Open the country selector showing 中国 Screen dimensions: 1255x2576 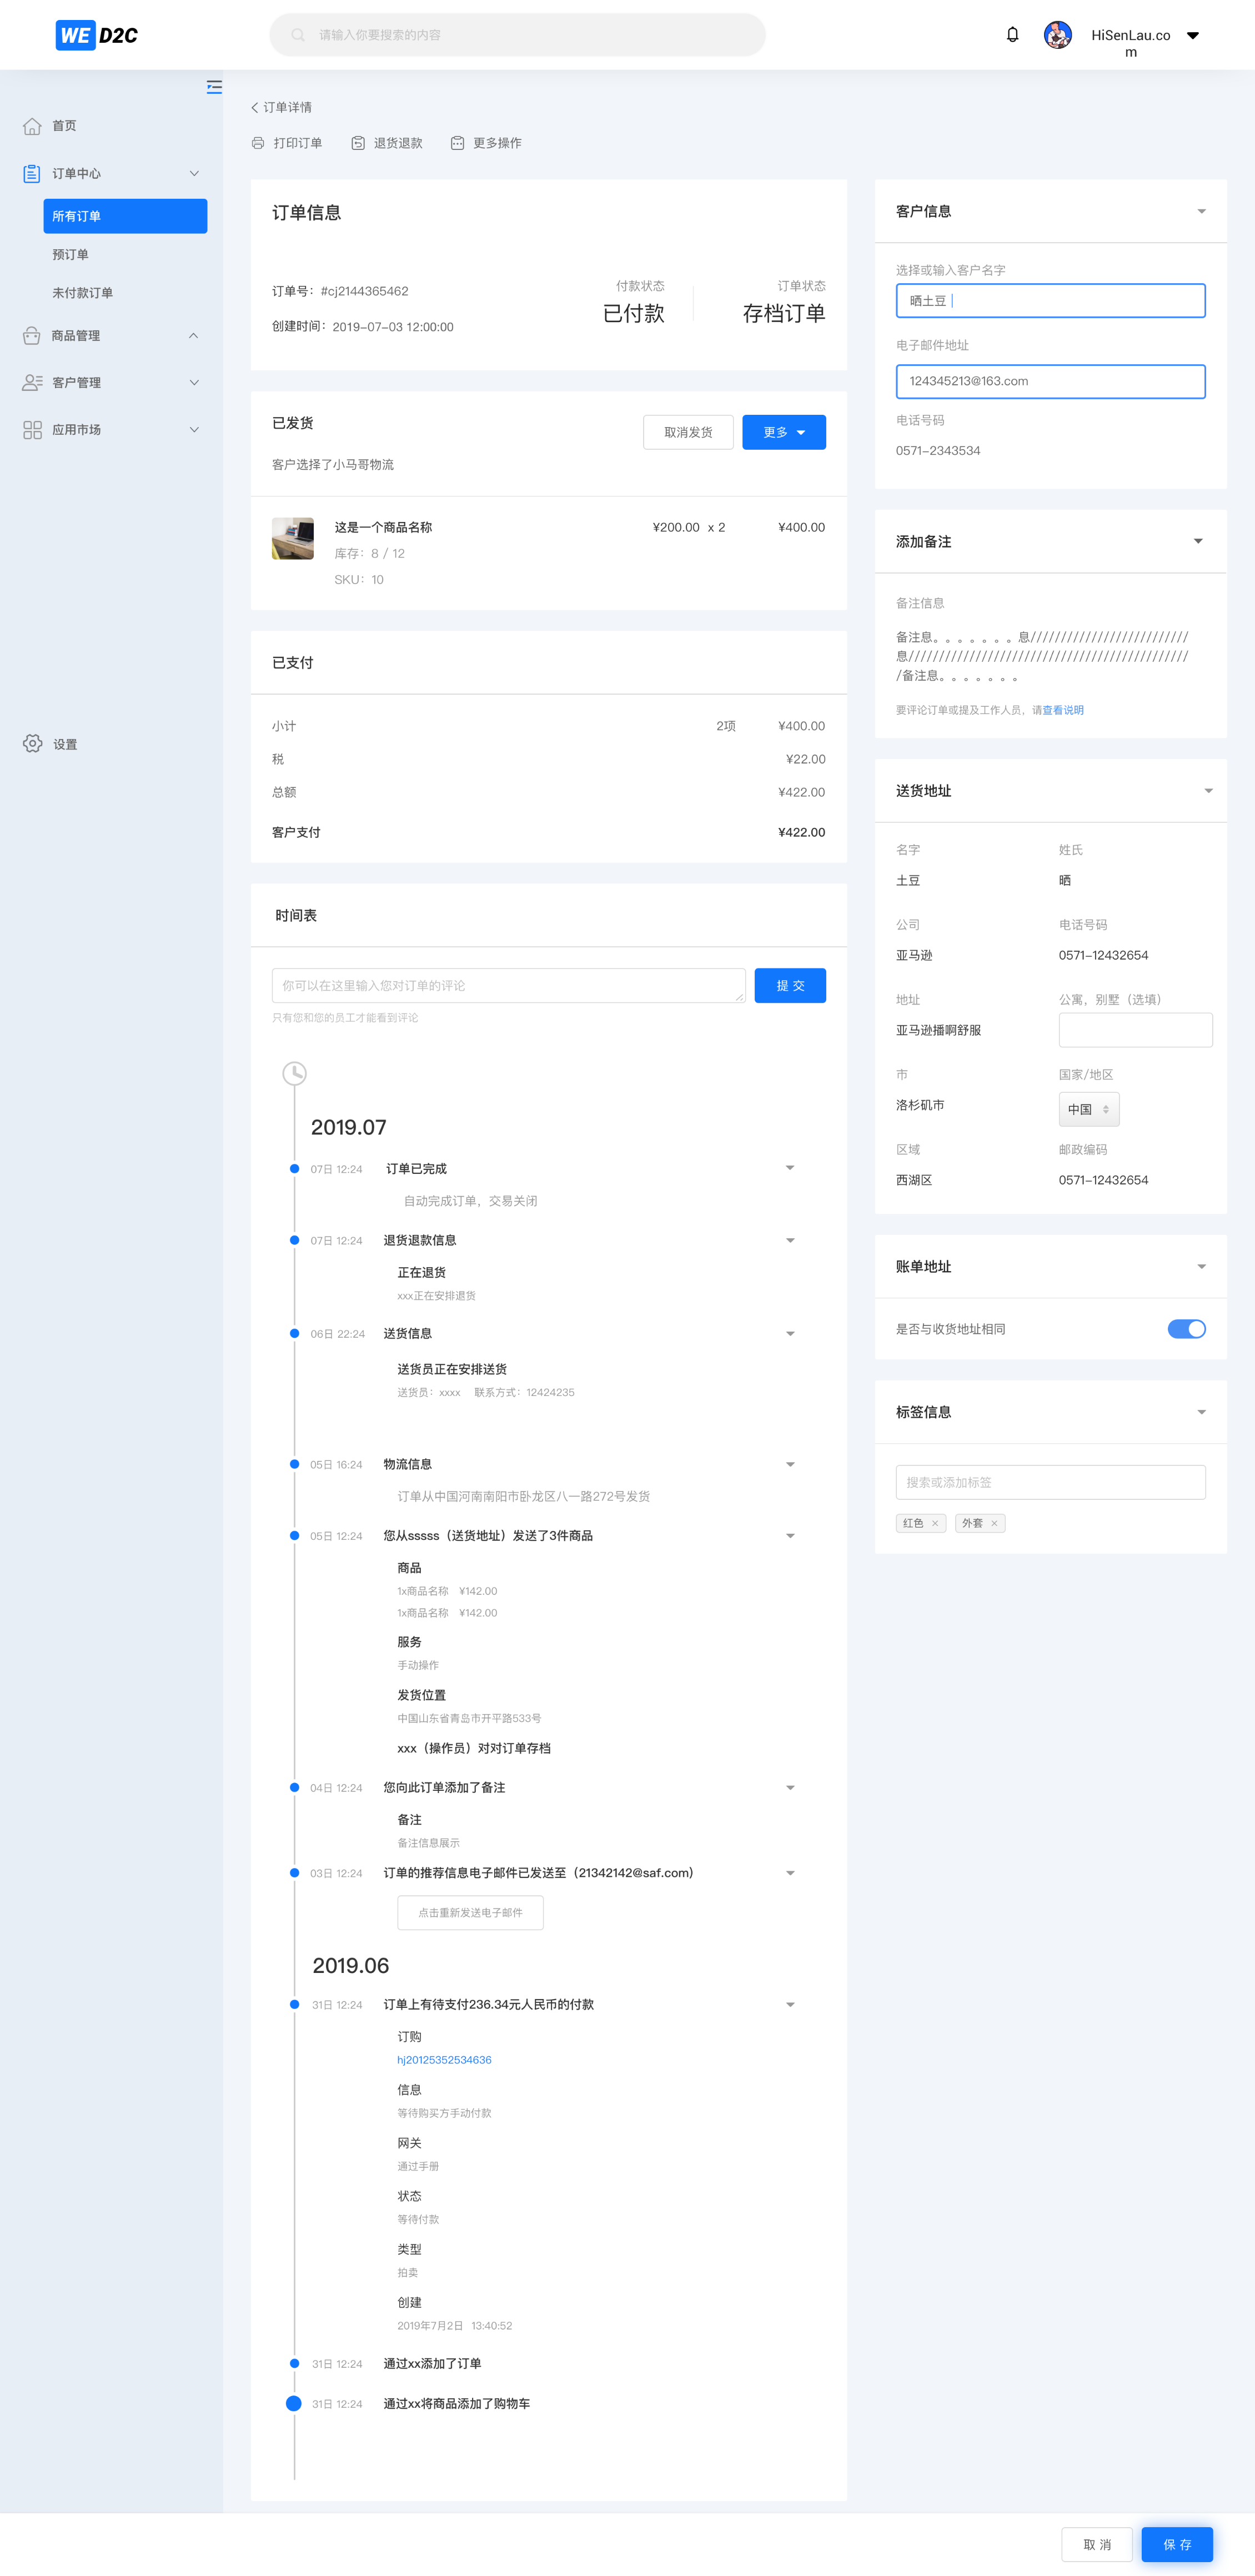(1088, 1109)
